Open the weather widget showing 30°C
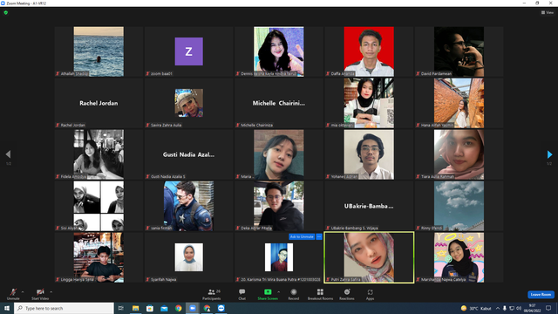 pyautogui.click(x=476, y=308)
